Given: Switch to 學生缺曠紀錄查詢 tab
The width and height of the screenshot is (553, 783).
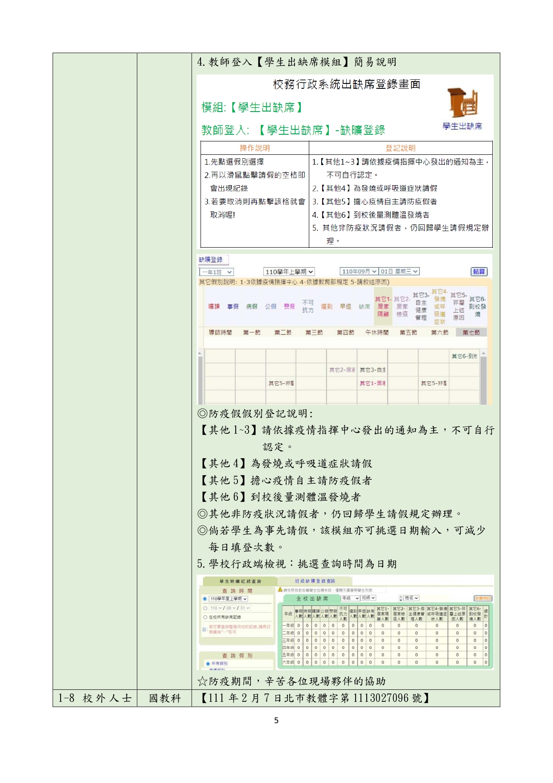Looking at the screenshot, I should click(x=240, y=581).
